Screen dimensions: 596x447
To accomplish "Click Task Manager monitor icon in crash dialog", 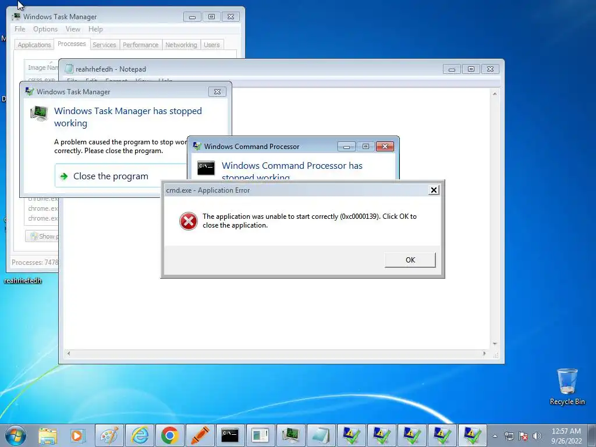I will coord(39,113).
